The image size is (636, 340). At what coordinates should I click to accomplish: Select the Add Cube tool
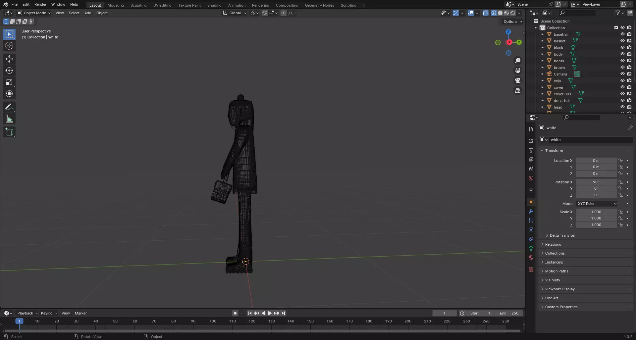(x=9, y=132)
